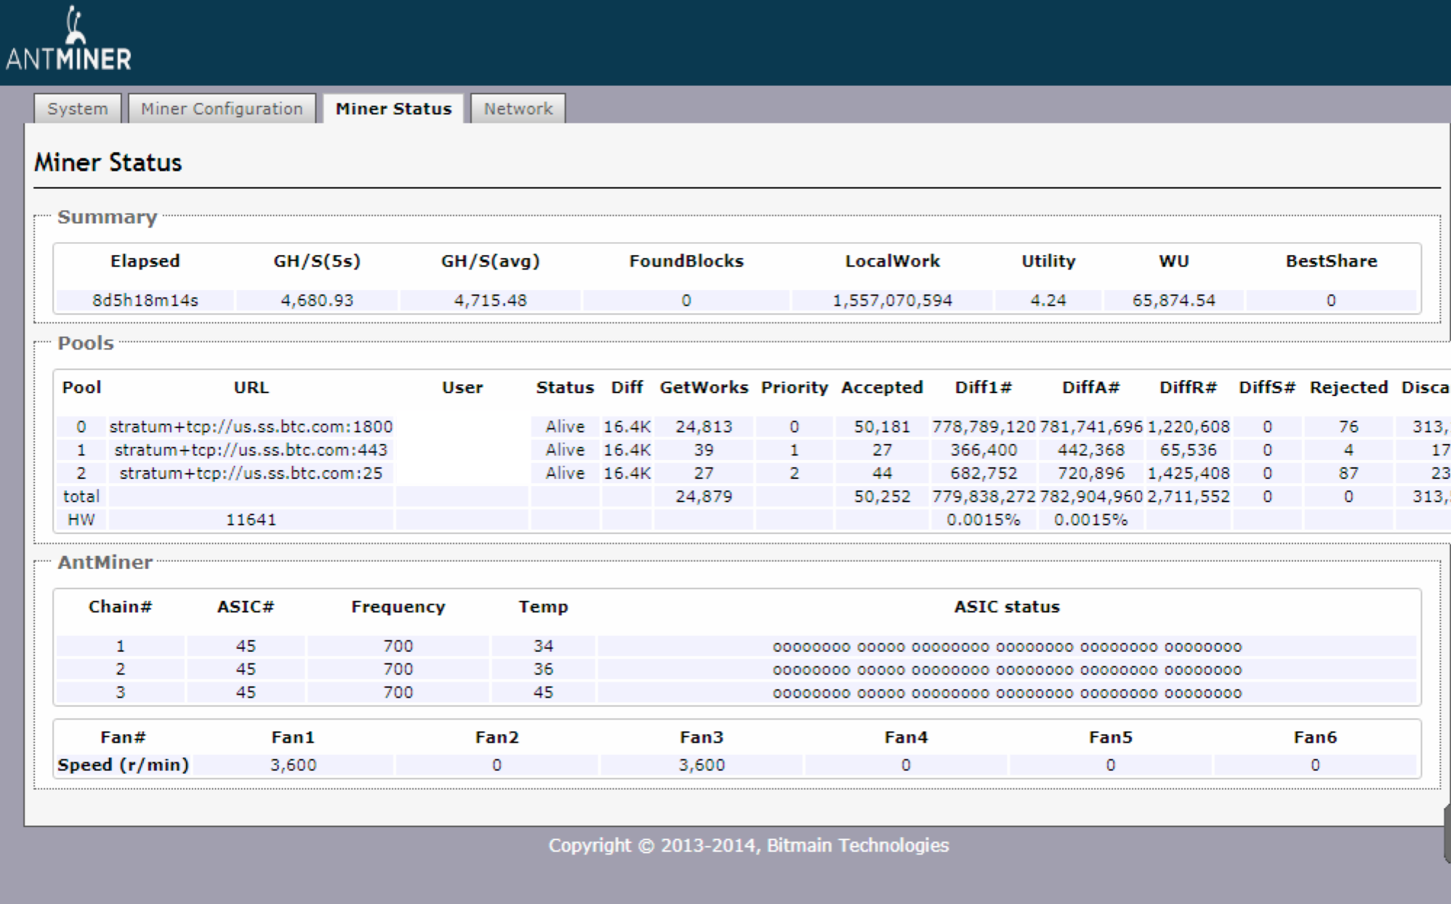Click GH/S(5s) value 4,680.93
Image resolution: width=1451 pixels, height=904 pixels.
tap(317, 300)
